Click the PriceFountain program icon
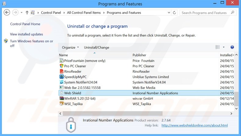 click(x=62, y=61)
